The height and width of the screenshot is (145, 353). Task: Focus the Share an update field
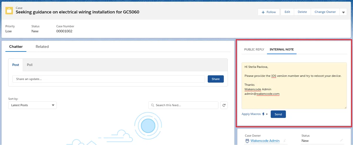(109, 79)
